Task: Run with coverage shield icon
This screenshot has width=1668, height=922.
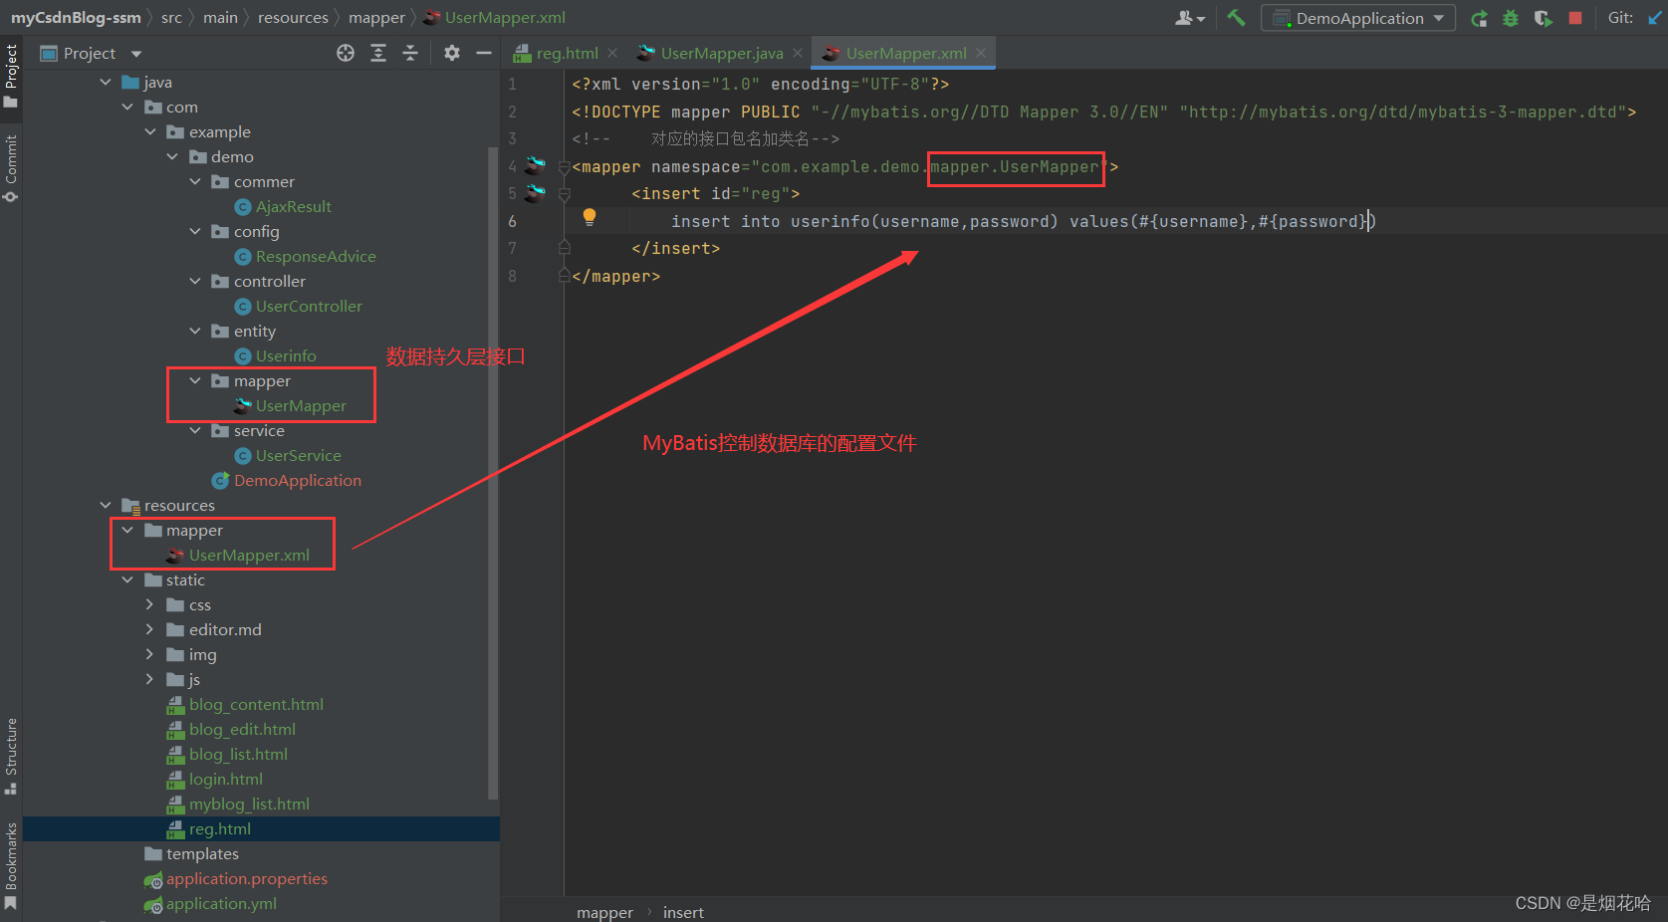Action: (1543, 18)
